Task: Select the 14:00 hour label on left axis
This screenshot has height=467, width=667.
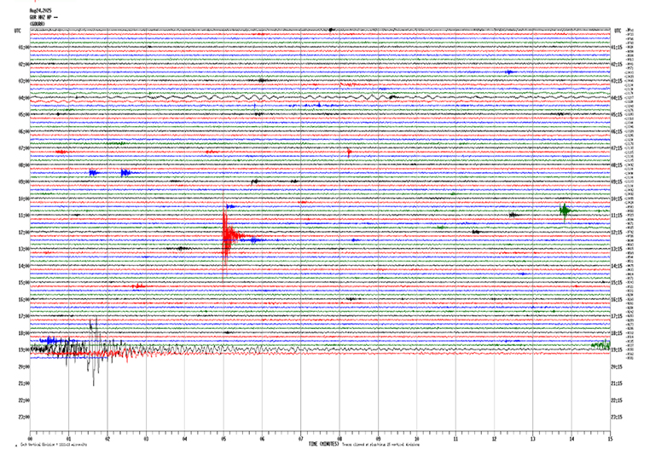Action: pyautogui.click(x=24, y=266)
